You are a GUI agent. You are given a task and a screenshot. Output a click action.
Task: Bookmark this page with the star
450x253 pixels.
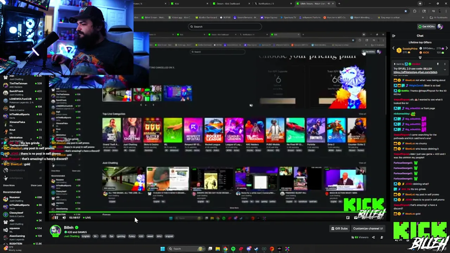[406, 11]
